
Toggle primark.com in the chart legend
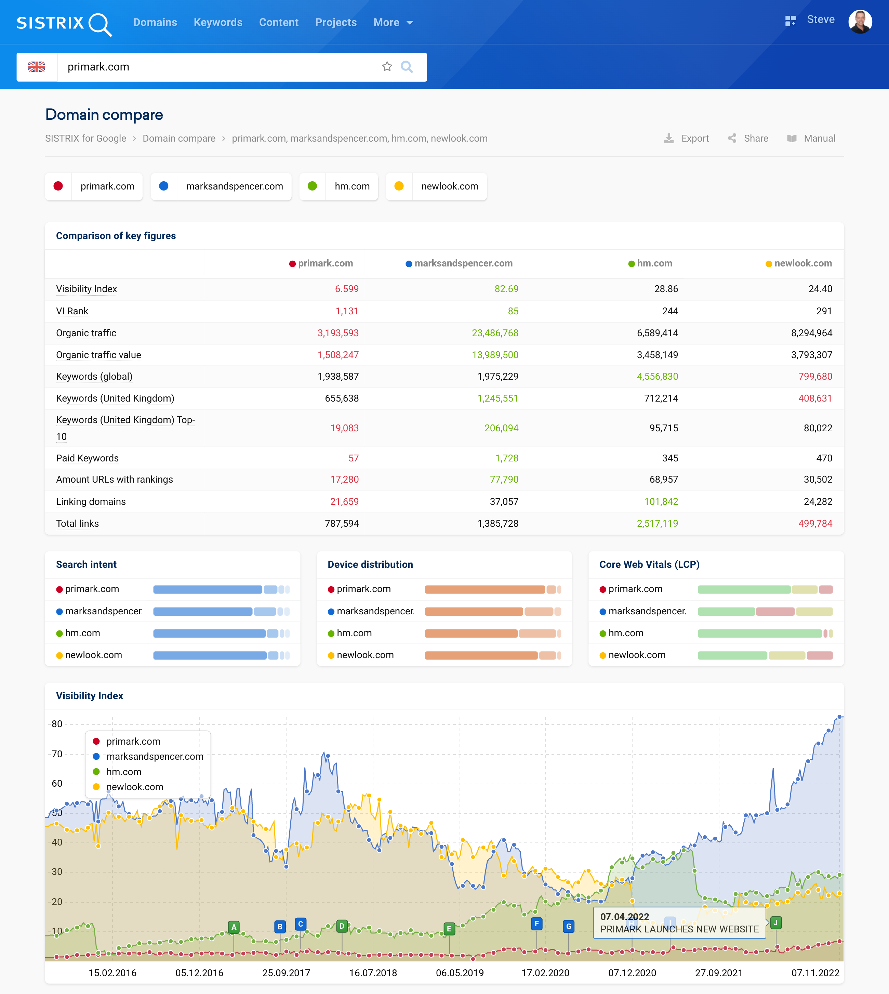click(127, 741)
